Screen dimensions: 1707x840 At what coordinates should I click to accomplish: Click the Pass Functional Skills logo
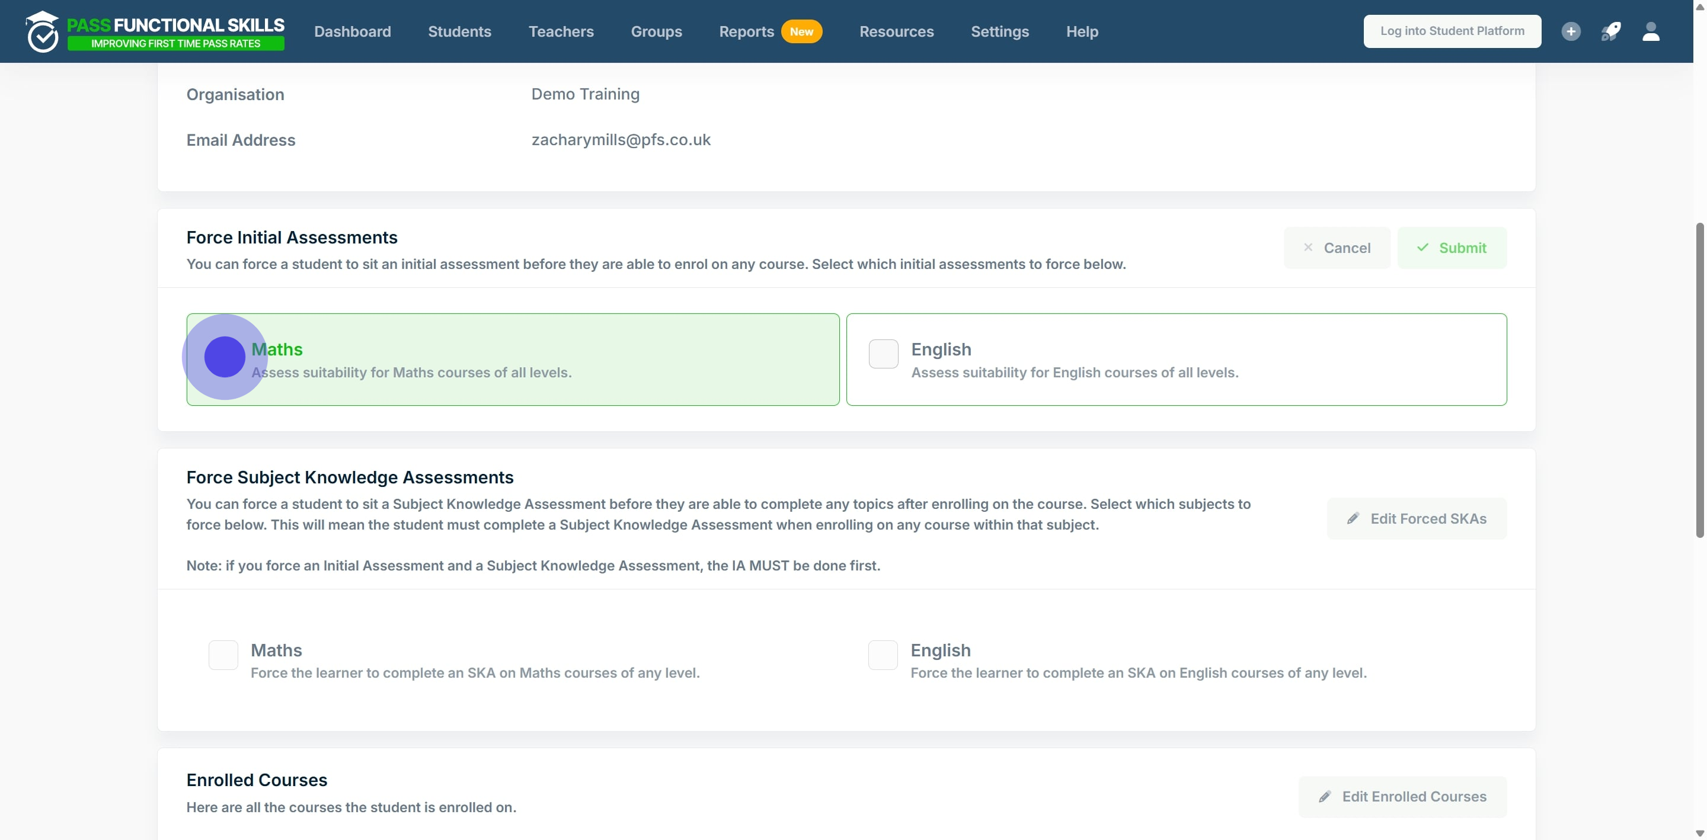[x=155, y=31]
